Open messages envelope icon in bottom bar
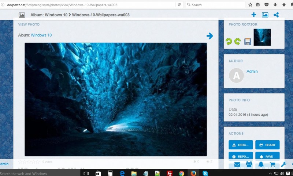 237,164
